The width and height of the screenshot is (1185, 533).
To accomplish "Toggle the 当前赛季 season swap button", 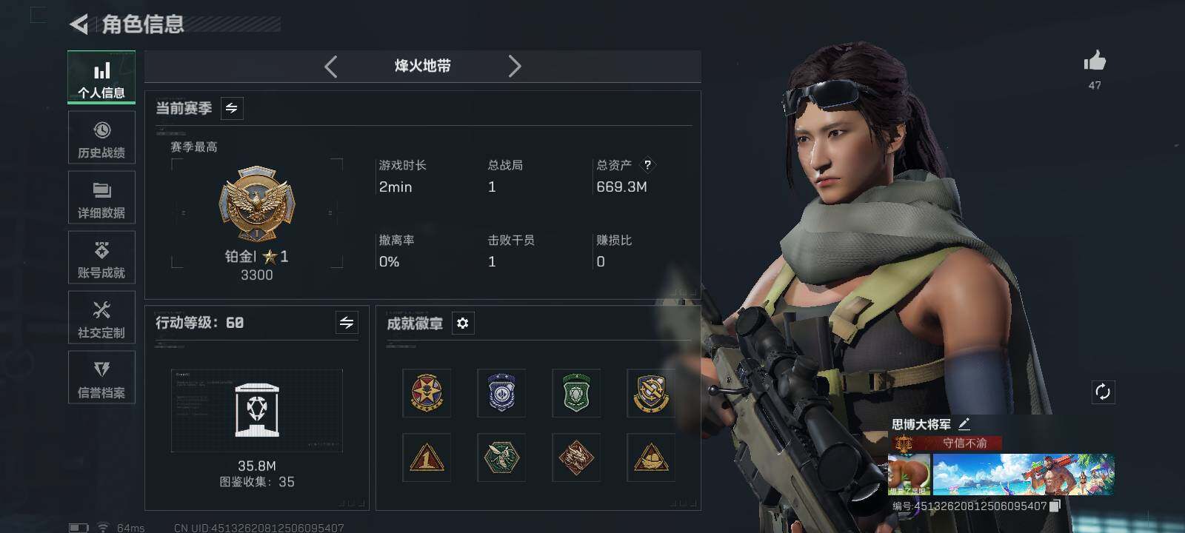I will click(232, 108).
